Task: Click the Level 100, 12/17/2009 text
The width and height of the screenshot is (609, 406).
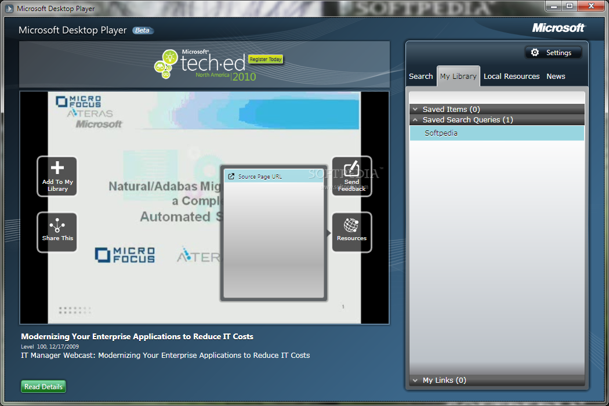Action: [x=50, y=346]
